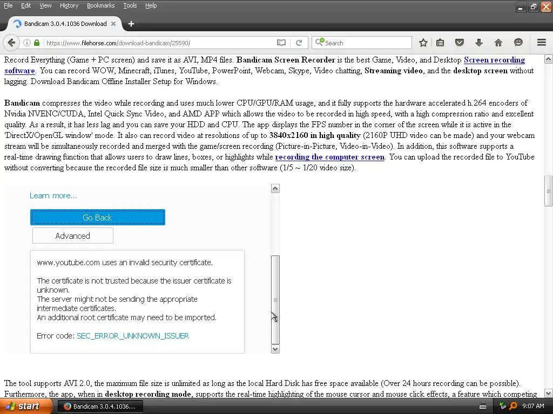Click the orange magnifier tray icon
This screenshot has width=553, height=414.
point(513,406)
